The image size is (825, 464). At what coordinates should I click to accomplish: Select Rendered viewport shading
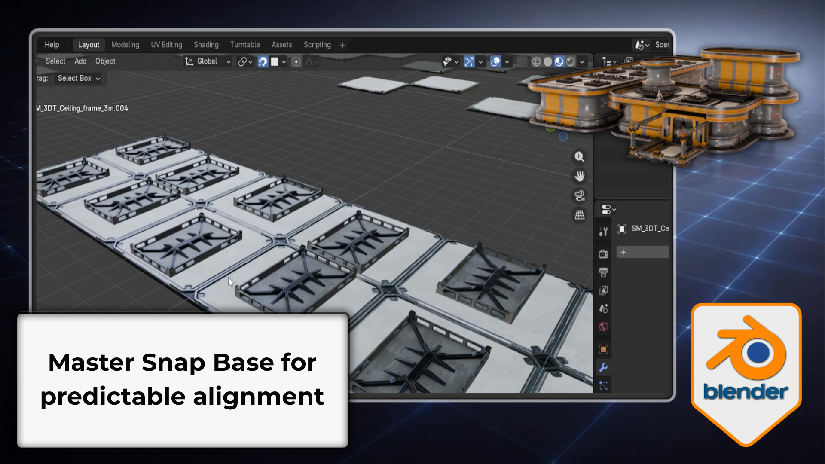[571, 62]
